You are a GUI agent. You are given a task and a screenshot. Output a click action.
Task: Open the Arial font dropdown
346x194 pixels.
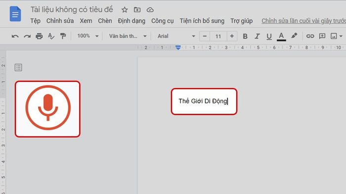176,36
